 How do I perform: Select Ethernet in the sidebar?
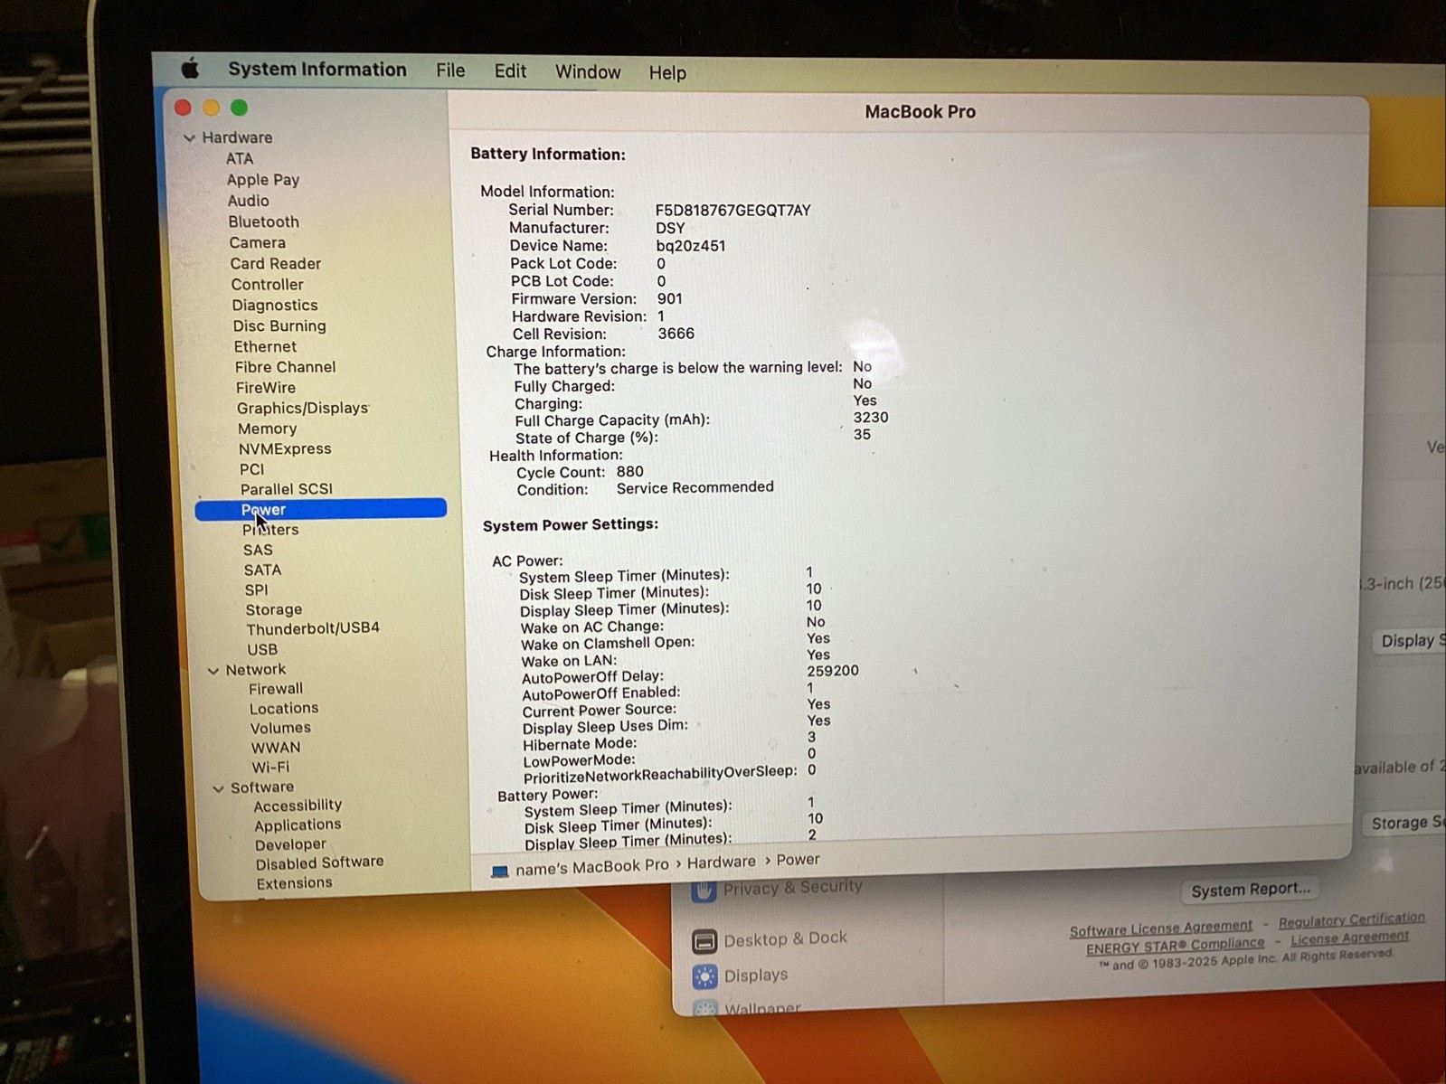pyautogui.click(x=265, y=346)
